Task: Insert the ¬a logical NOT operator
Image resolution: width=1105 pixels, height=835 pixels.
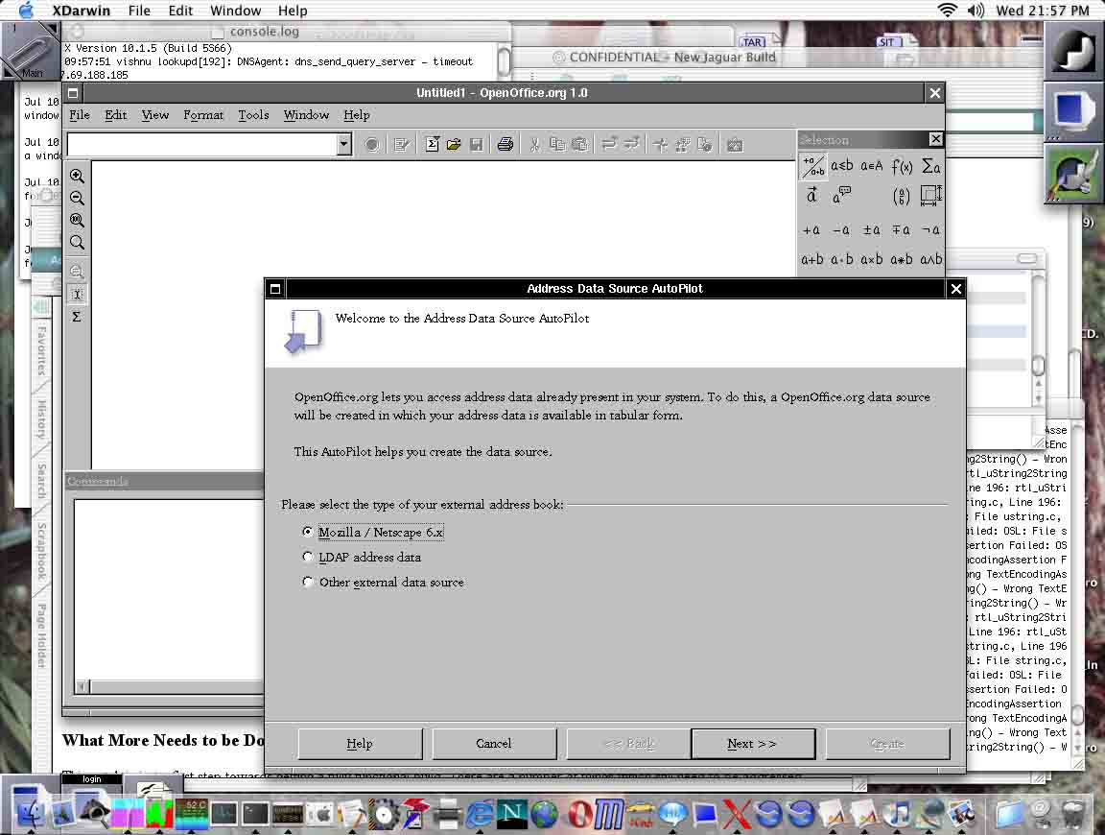Action: point(931,230)
